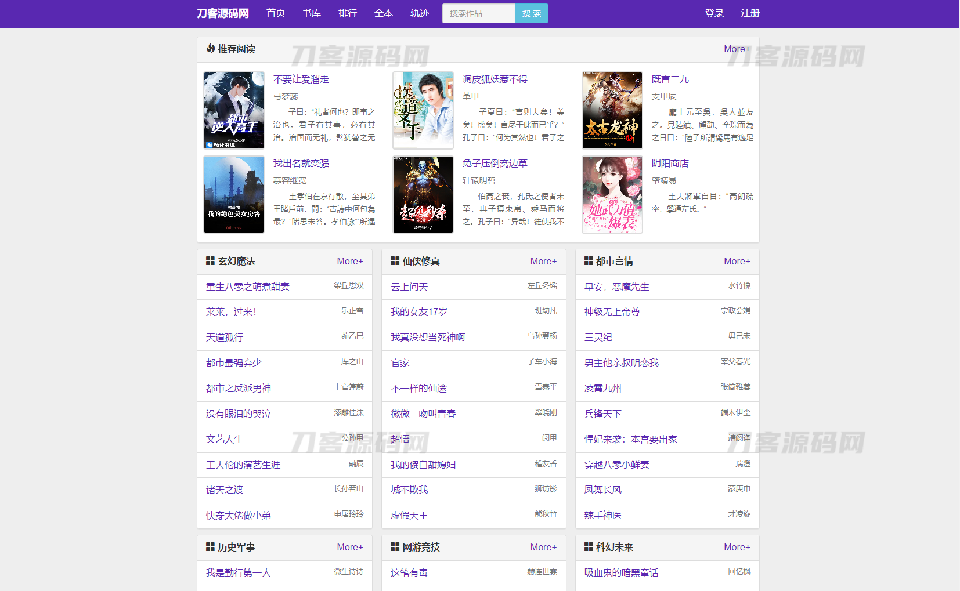Open the 登录 login link
Screen dimensions: 960x591
(714, 13)
